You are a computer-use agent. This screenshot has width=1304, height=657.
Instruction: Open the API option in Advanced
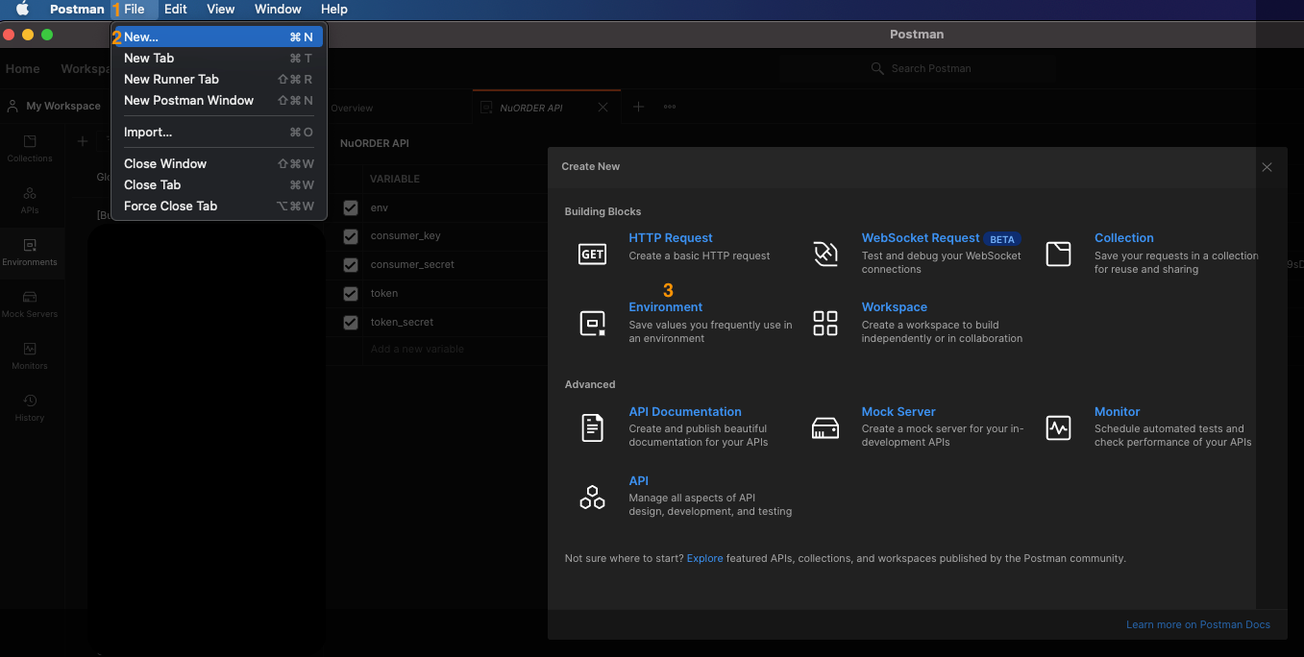[x=639, y=481]
